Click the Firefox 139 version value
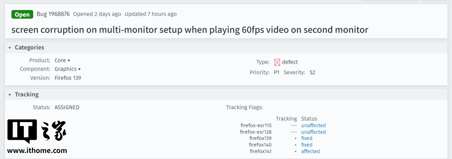 coord(67,78)
